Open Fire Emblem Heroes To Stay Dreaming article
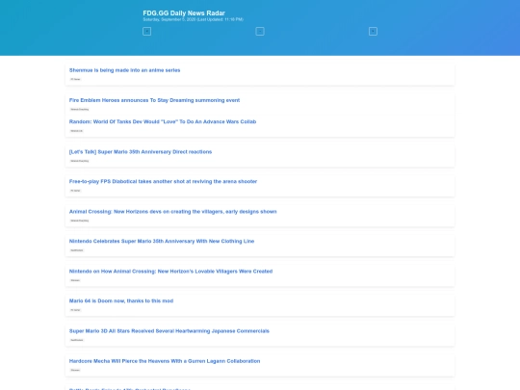The image size is (520, 390). [x=154, y=100]
